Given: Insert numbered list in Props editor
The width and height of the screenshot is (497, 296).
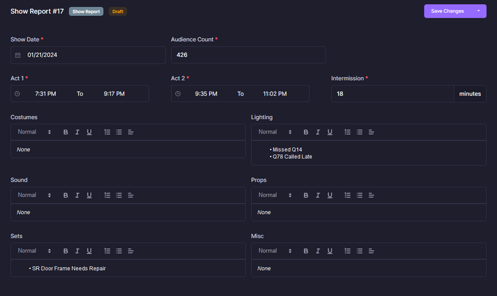Looking at the screenshot, I should [x=348, y=195].
